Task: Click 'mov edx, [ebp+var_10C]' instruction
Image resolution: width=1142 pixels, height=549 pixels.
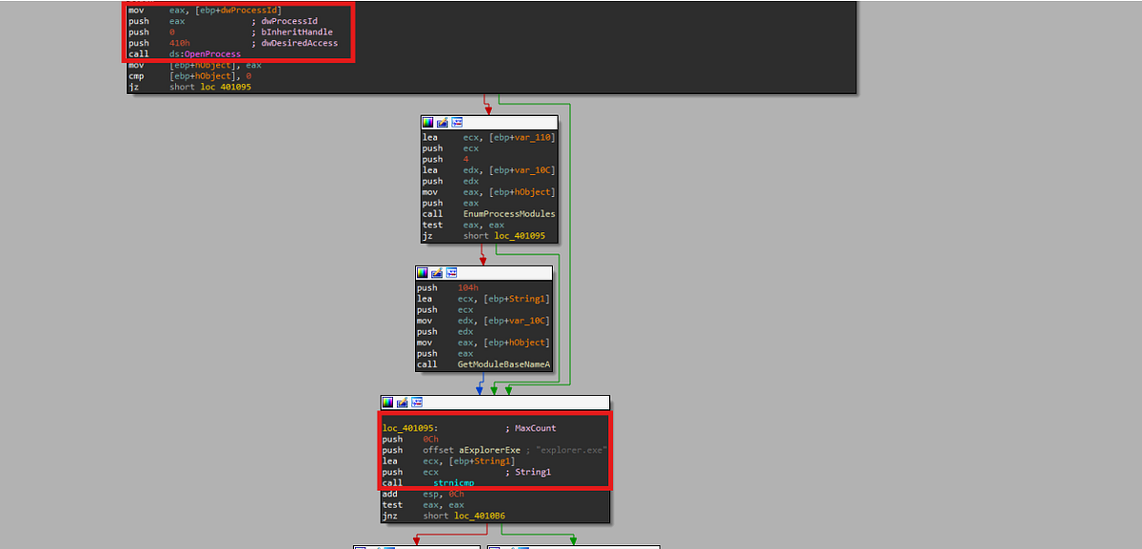Action: click(x=482, y=321)
